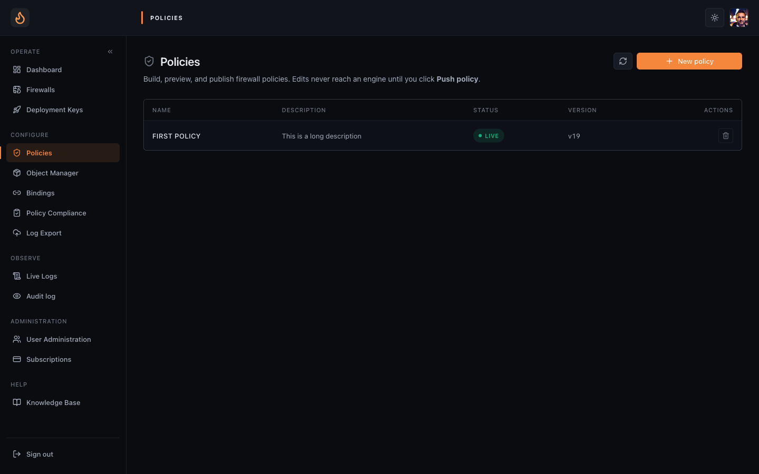The image size is (759, 474).
Task: Click the Object Manager cube icon
Action: [x=17, y=173]
